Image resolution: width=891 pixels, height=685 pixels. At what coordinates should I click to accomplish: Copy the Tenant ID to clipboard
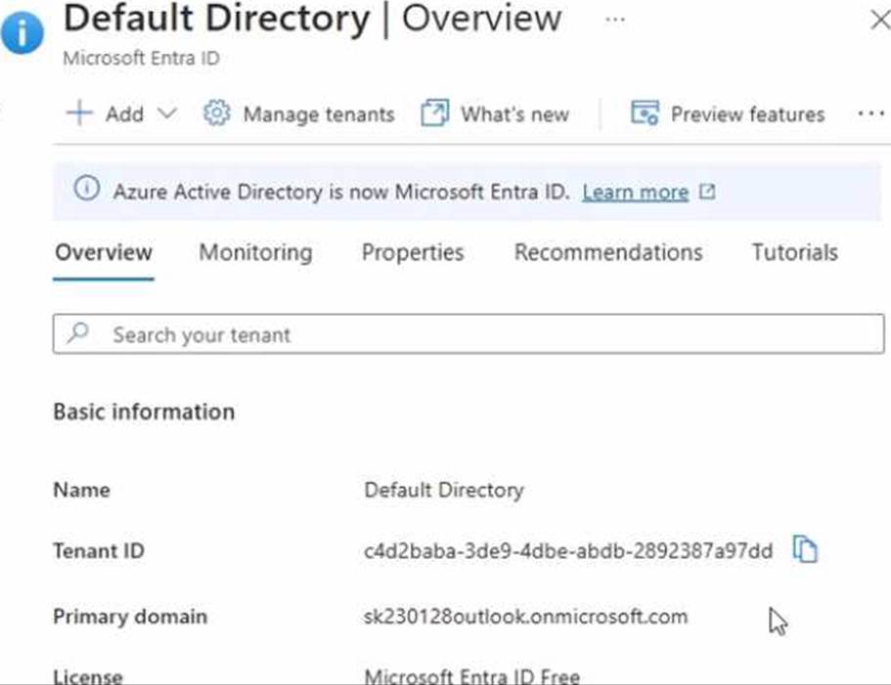click(x=804, y=550)
